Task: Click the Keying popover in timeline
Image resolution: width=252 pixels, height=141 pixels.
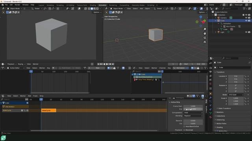Action: coord(21,64)
